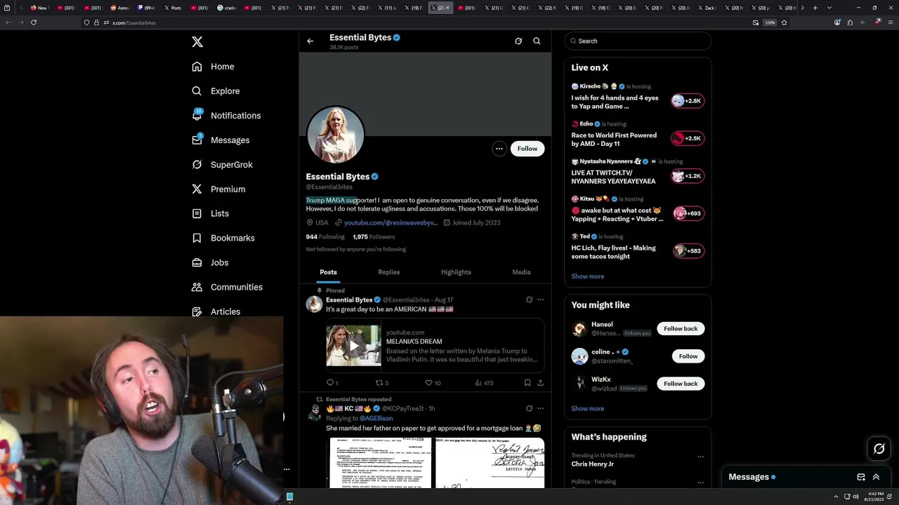The image size is (899, 505).
Task: Open the youtube.com/@resinwavesbyv link
Action: point(391,223)
